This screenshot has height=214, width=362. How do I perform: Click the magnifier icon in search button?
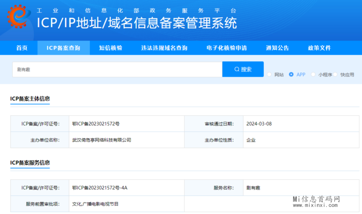237,69
